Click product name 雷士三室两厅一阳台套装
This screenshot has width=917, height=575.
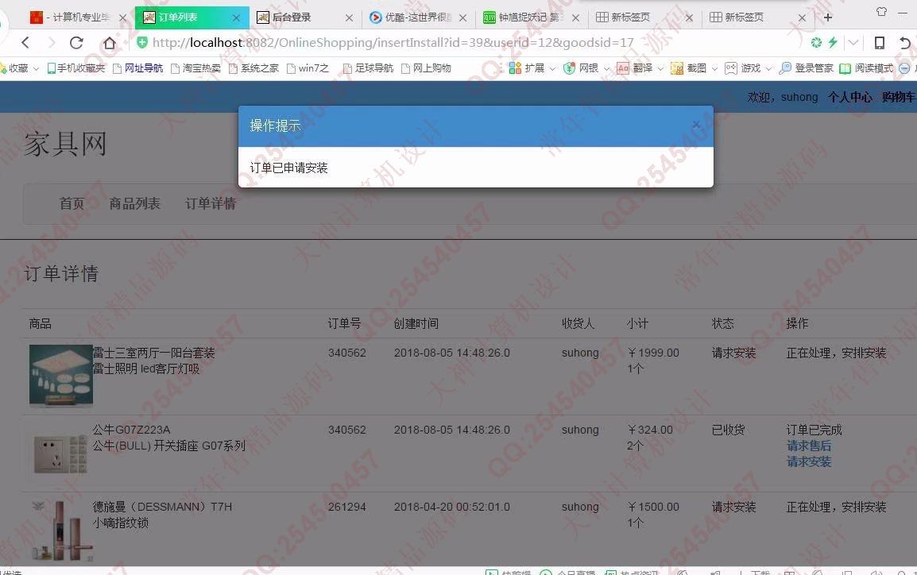click(154, 353)
